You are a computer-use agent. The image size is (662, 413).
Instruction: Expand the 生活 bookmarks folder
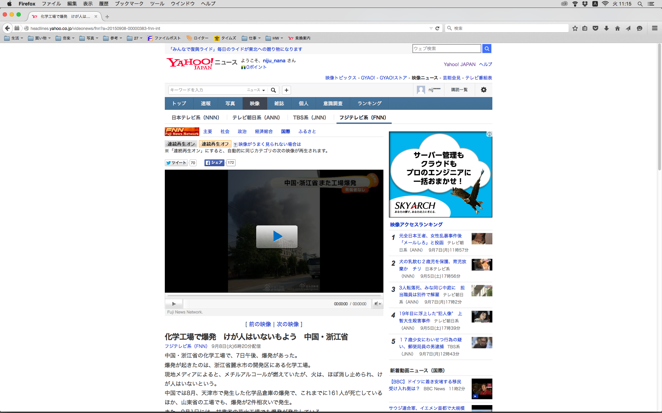click(14, 38)
